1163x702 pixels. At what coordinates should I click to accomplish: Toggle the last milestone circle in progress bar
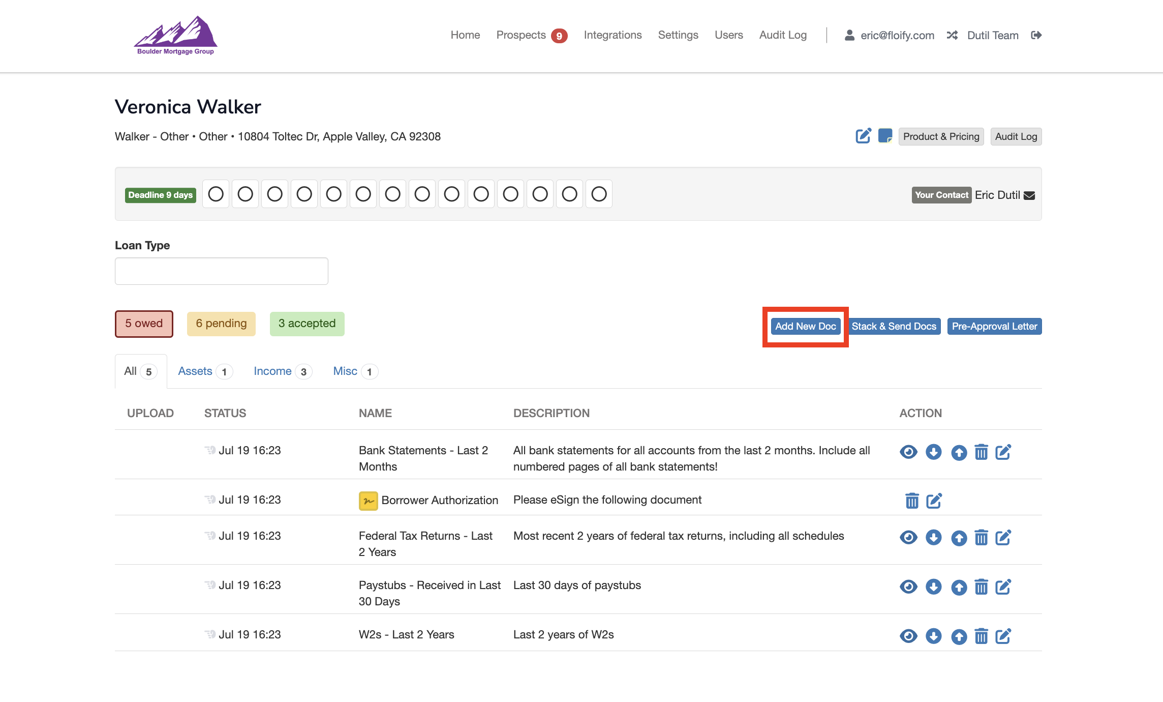[598, 194]
